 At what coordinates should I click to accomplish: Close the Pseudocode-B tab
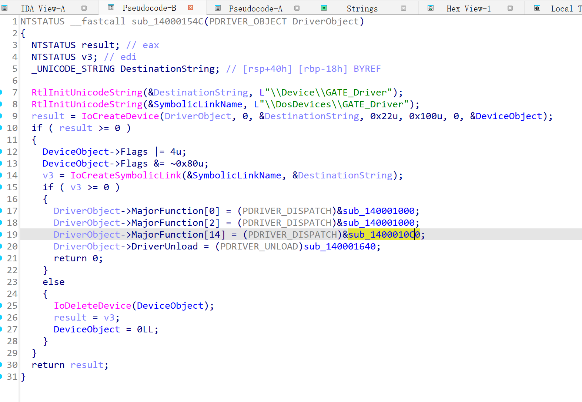tap(191, 8)
